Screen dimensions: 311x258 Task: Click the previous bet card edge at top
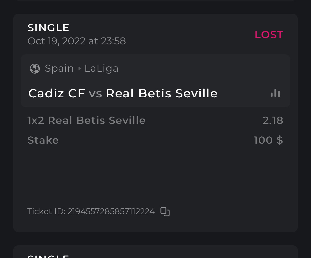(x=155, y=0)
